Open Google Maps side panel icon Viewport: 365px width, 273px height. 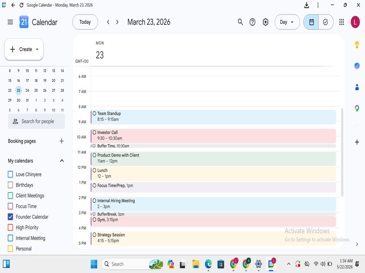click(357, 108)
